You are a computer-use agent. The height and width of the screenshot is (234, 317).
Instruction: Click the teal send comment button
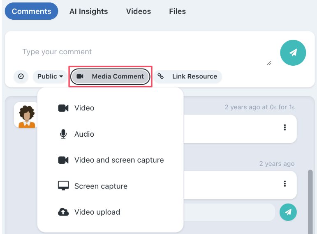tap(293, 53)
